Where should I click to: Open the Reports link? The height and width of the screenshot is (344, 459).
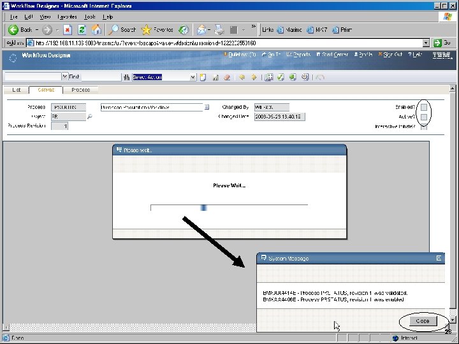298,55
